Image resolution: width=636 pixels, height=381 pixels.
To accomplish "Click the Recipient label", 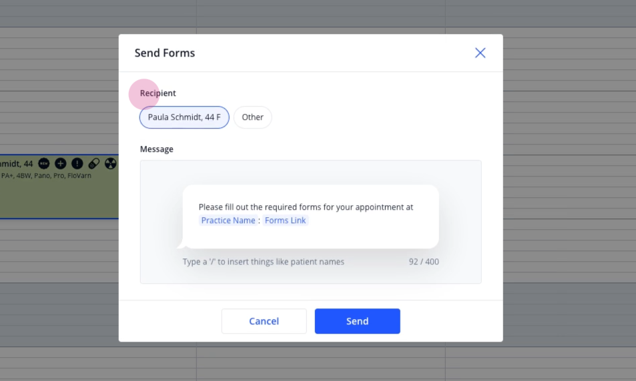I will click(x=157, y=93).
